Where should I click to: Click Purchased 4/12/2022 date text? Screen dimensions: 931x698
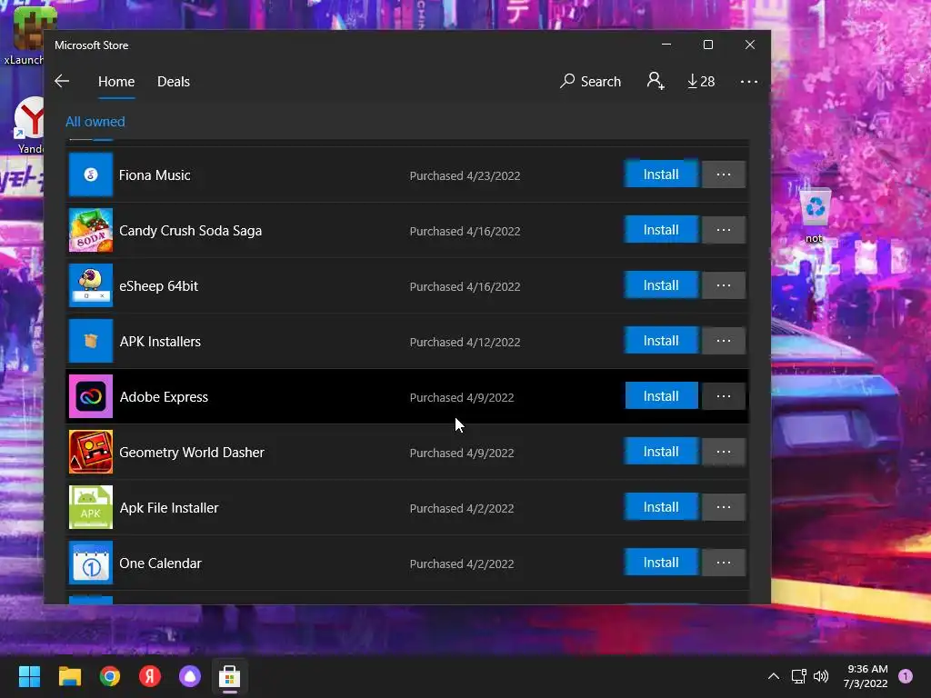click(x=465, y=342)
